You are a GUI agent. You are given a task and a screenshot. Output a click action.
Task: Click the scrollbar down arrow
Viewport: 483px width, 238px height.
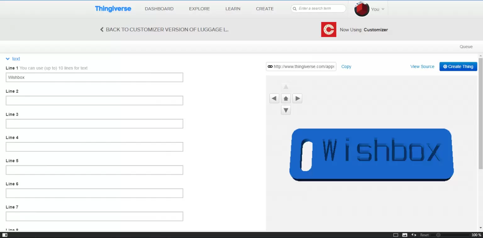click(480, 228)
